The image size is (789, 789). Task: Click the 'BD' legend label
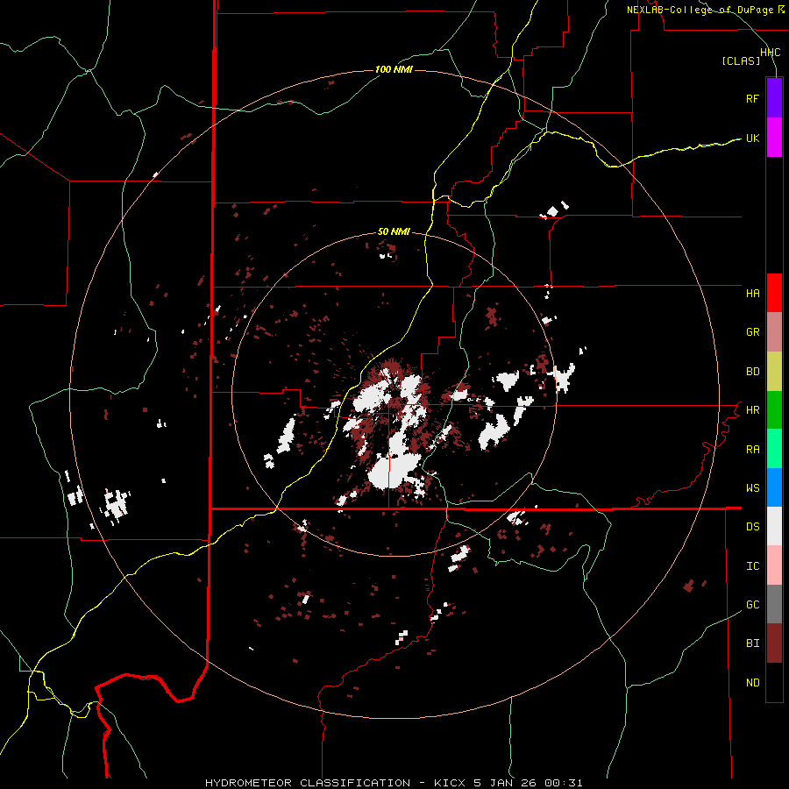tap(752, 372)
